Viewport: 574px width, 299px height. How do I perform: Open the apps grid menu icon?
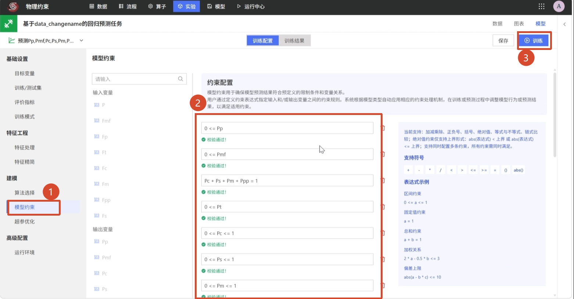[x=541, y=6]
